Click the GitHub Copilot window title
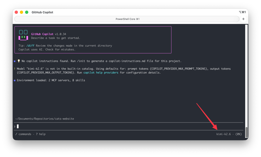The image size is (261, 157). click(42, 12)
